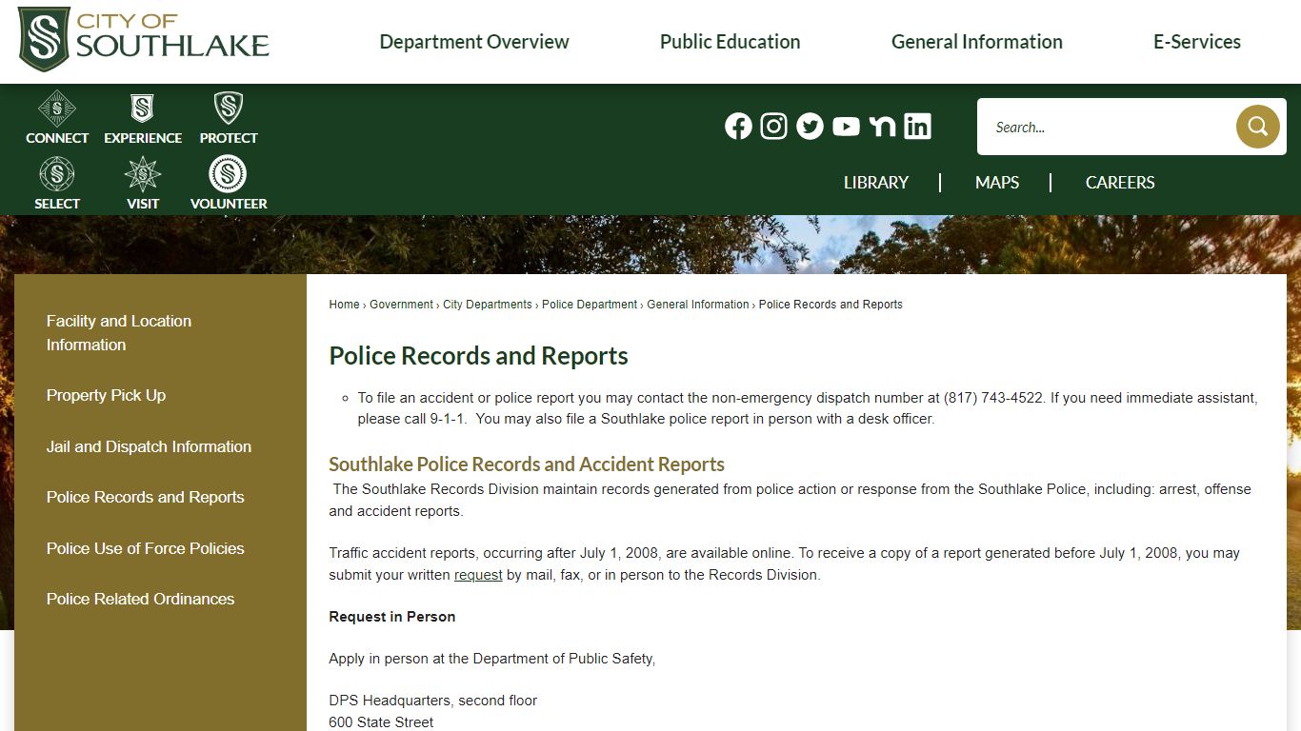1301x731 pixels.
Task: Visit the Facebook page icon
Action: coord(738,127)
